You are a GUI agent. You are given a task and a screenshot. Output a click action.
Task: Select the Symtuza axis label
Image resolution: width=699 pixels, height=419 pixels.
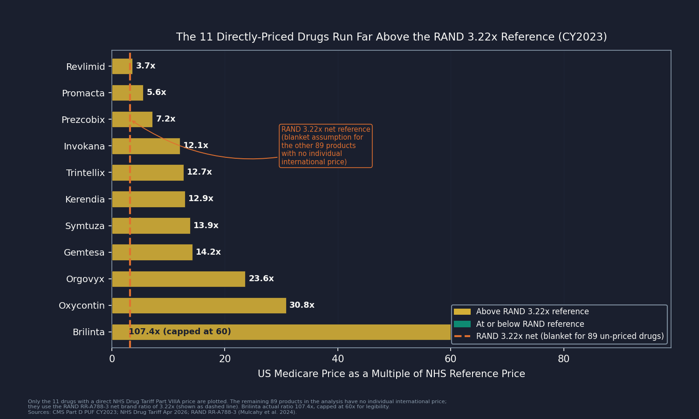(x=85, y=226)
